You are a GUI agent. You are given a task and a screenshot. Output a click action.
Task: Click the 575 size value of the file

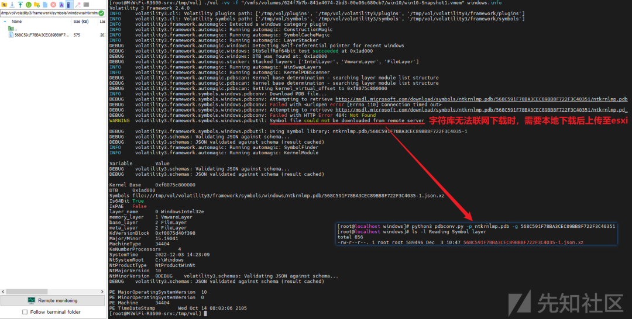pyautogui.click(x=77, y=35)
